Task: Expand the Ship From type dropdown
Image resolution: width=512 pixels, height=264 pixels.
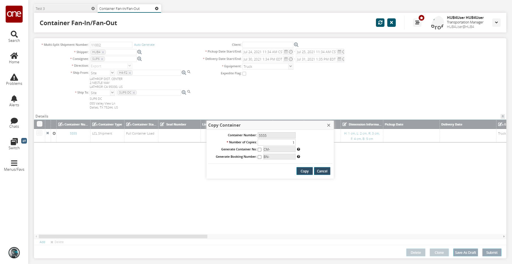Action: tap(112, 73)
